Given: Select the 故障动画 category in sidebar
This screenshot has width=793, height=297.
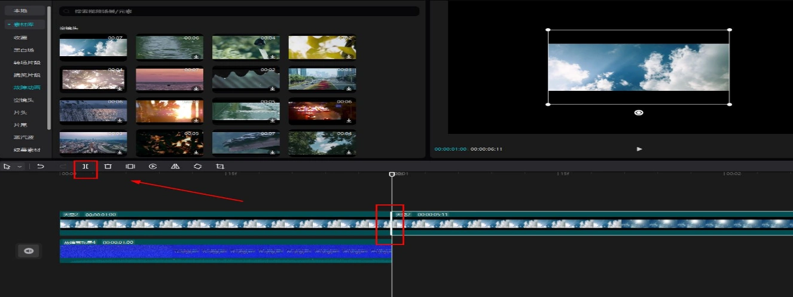Looking at the screenshot, I should coord(27,87).
